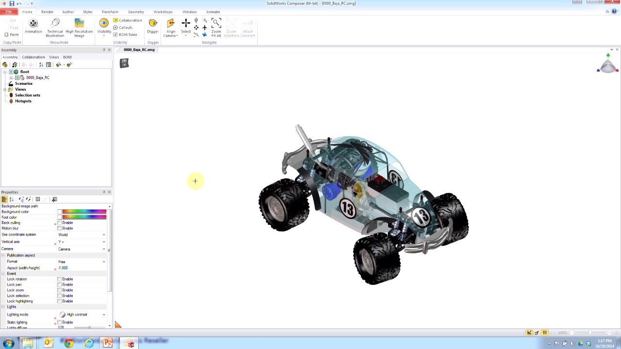Click the alphabetical sort icon in the Assembly toolbar
The height and width of the screenshot is (349, 621).
[x=41, y=64]
